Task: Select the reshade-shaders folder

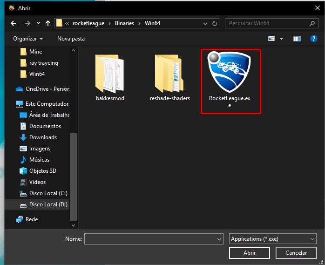Action: pyautogui.click(x=170, y=78)
